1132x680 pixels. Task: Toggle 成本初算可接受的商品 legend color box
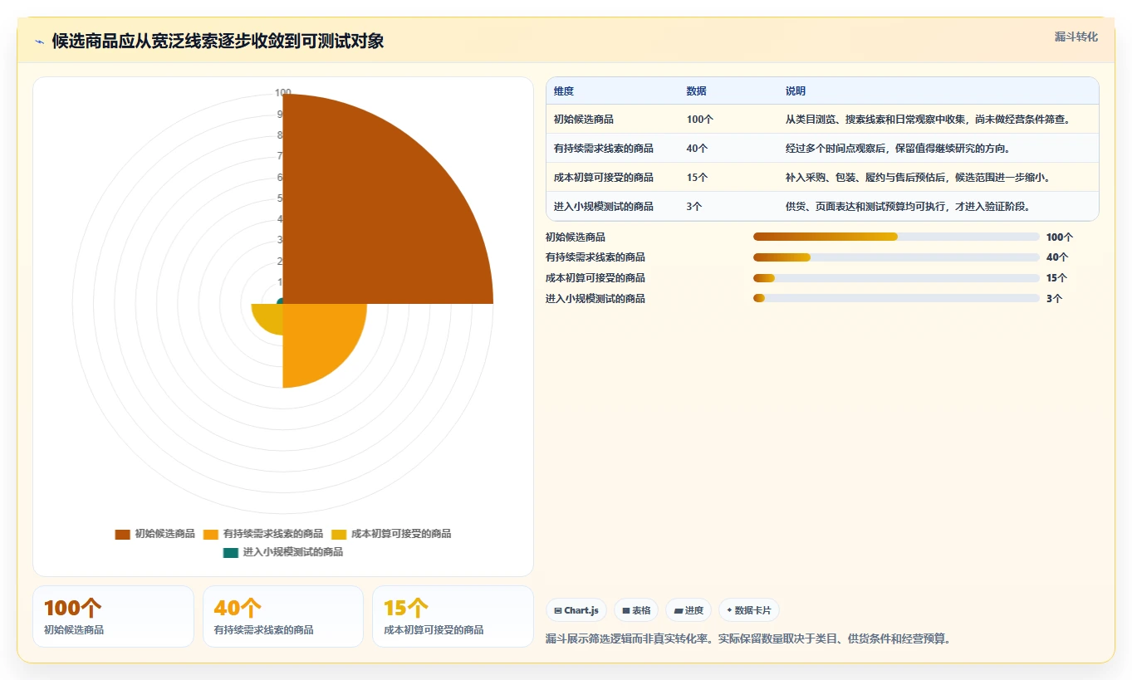tap(339, 534)
